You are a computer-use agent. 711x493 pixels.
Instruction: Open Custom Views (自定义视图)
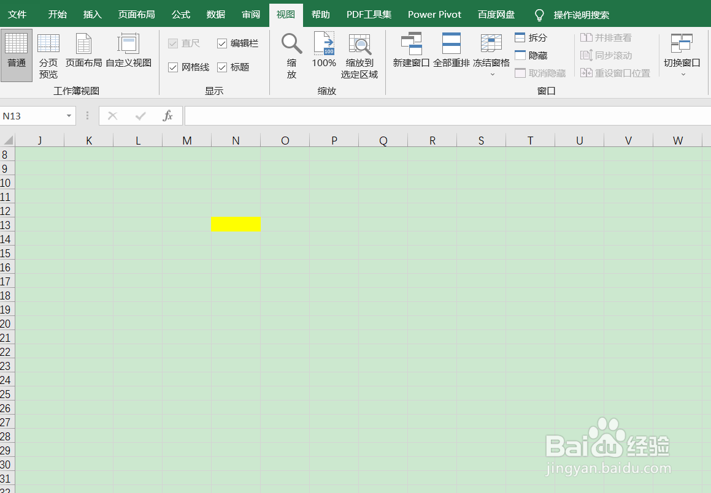click(128, 50)
